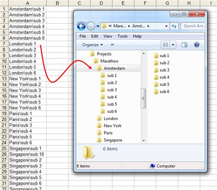The image size is (217, 190).
Task: Select London folder in navigation tree
Action: click(108, 118)
